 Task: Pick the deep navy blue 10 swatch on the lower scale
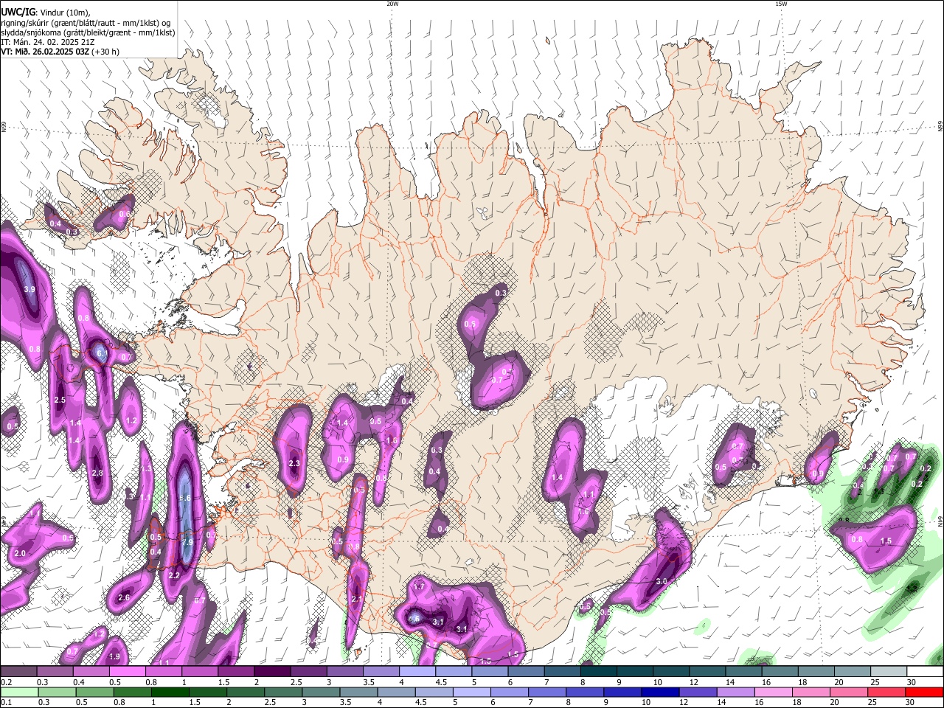(659, 692)
